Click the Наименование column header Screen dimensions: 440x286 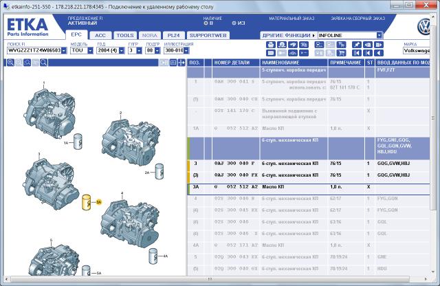[294, 63]
